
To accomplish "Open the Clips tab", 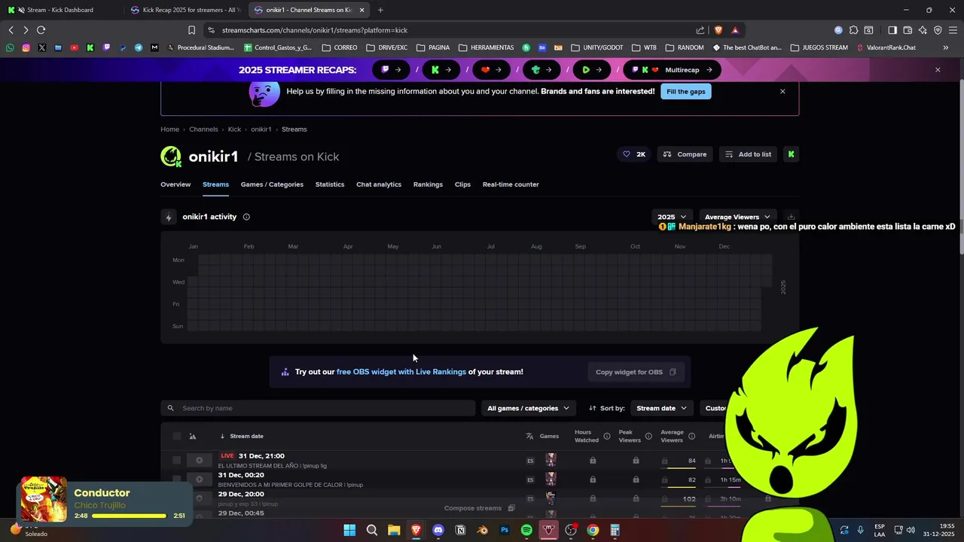I will 462,184.
